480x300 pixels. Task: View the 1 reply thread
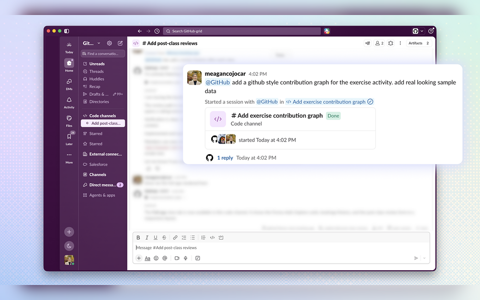click(x=225, y=157)
